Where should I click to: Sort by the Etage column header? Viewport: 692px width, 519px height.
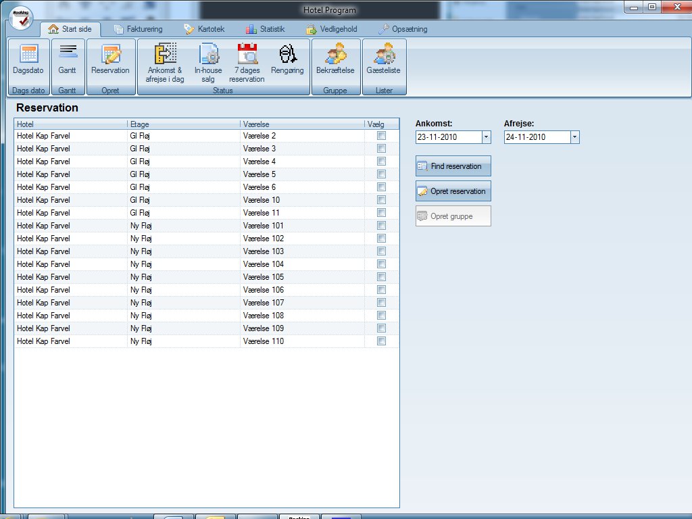(x=182, y=124)
